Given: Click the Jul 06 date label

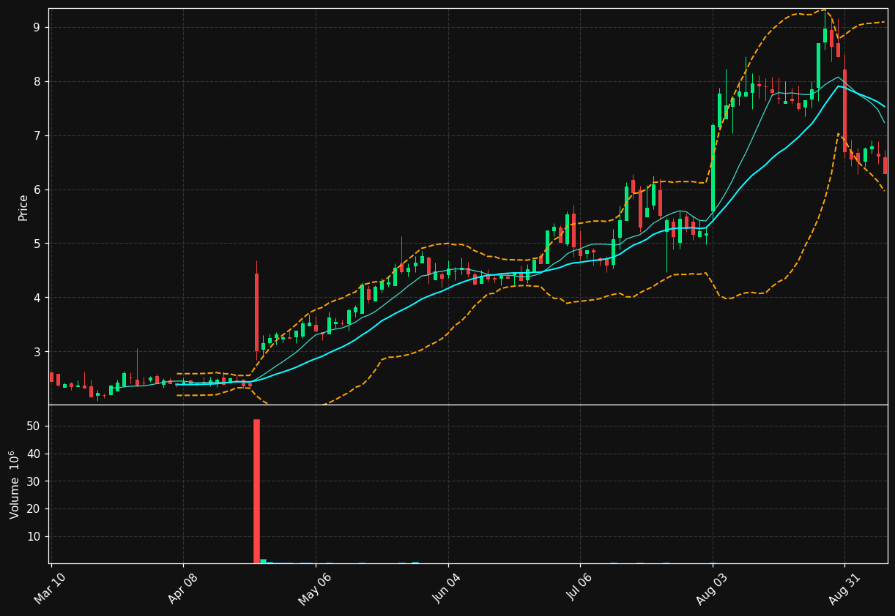Looking at the screenshot, I should point(580,588).
